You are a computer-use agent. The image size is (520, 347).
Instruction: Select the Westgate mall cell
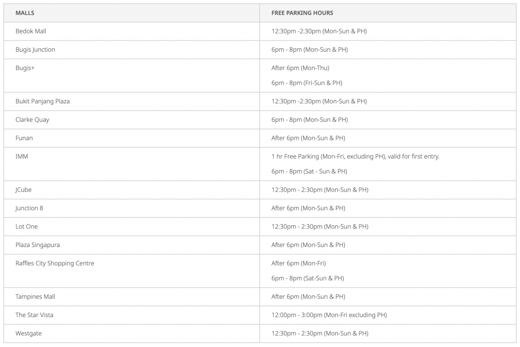pos(28,333)
